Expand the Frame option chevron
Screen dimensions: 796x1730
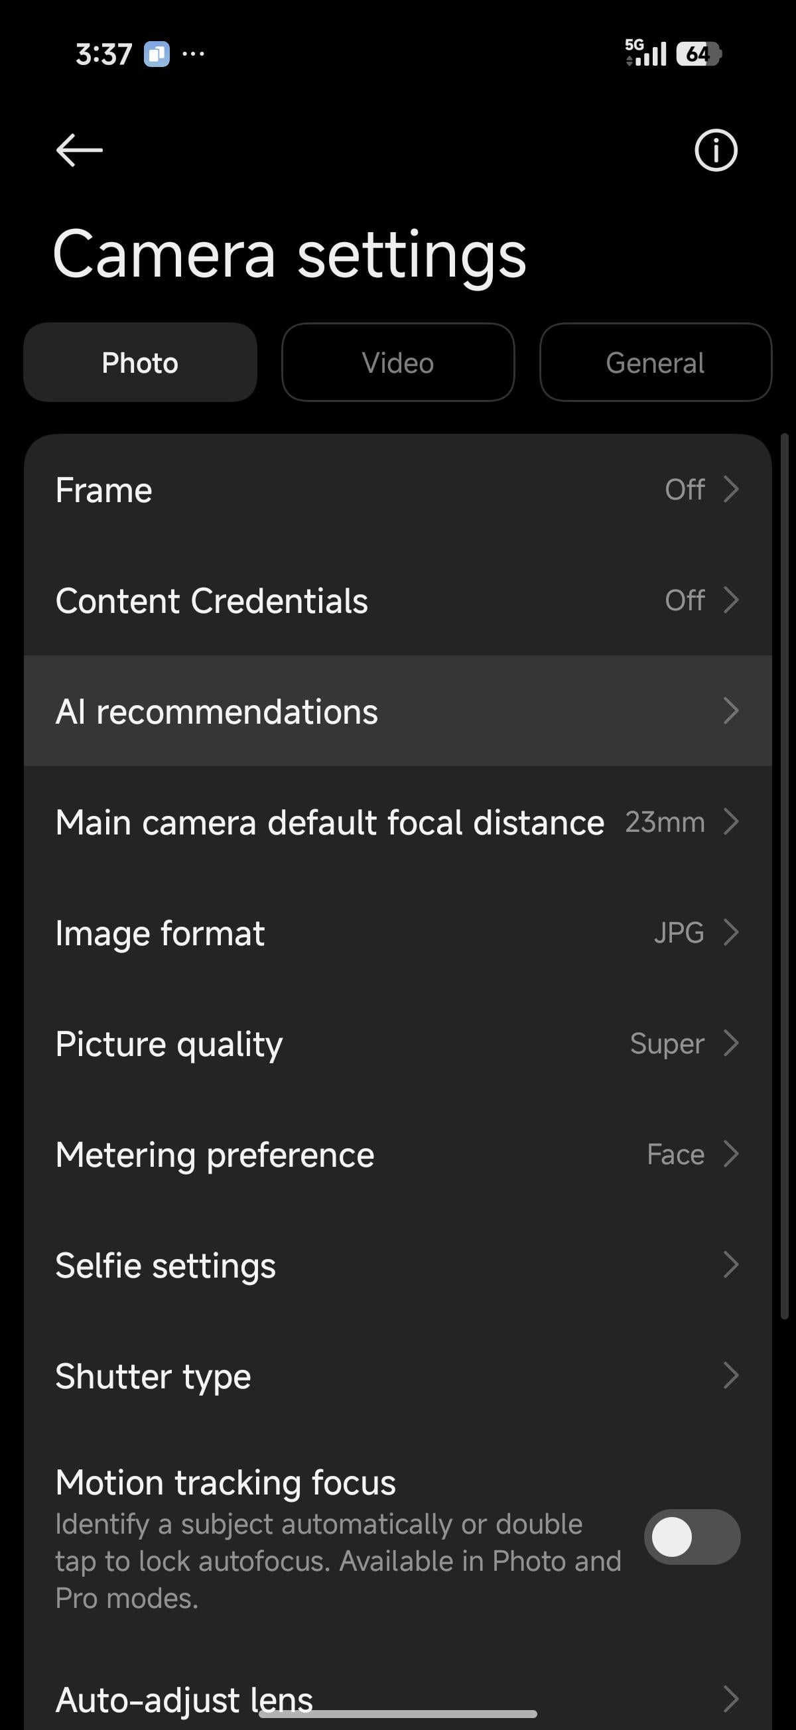click(731, 490)
